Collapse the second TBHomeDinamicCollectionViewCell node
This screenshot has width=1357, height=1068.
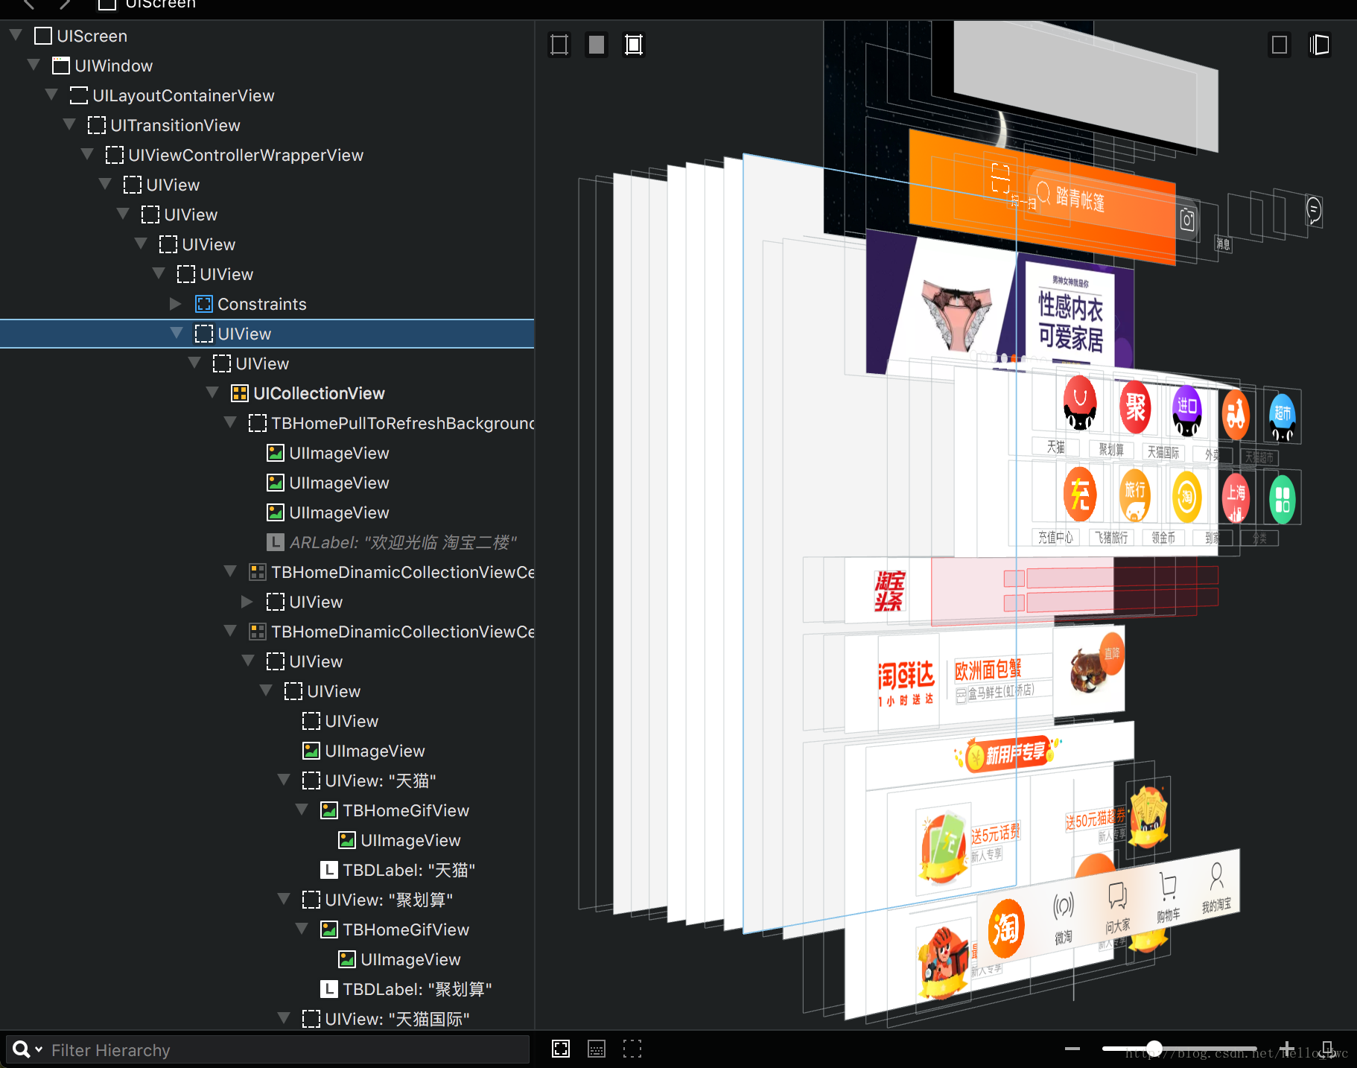[x=230, y=631]
